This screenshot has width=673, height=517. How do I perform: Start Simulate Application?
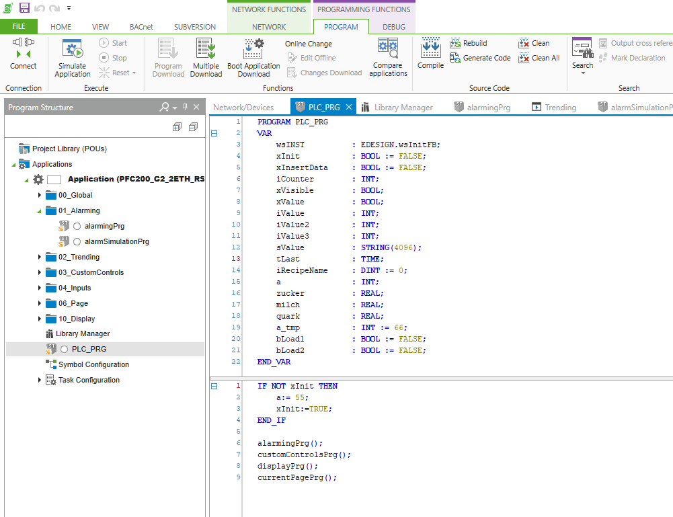tap(72, 50)
